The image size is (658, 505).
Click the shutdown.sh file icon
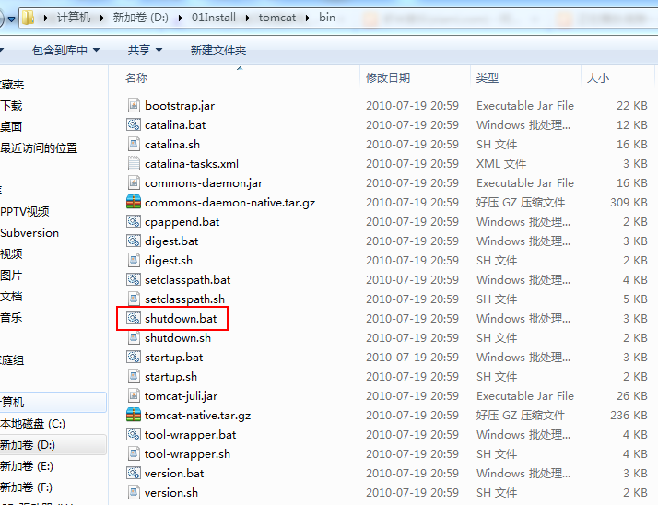134,337
